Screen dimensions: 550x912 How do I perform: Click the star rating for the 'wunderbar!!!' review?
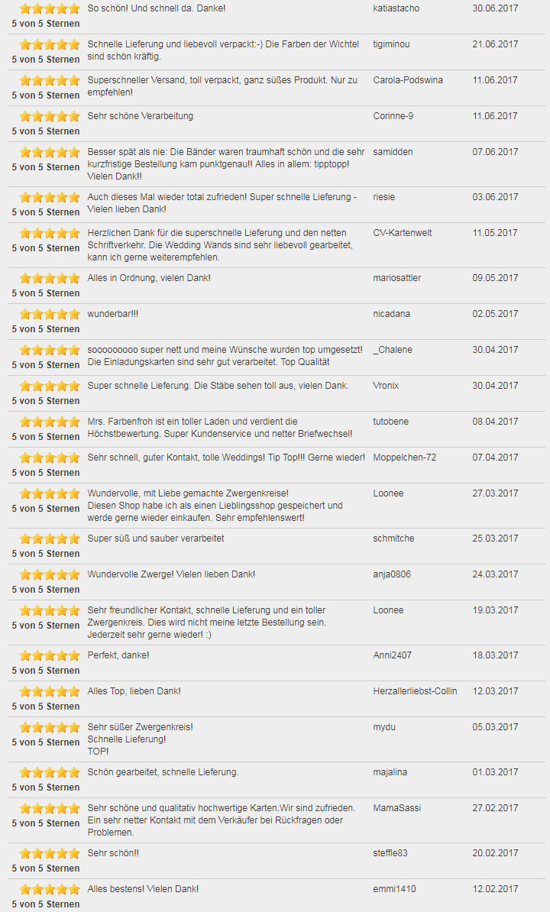click(50, 314)
